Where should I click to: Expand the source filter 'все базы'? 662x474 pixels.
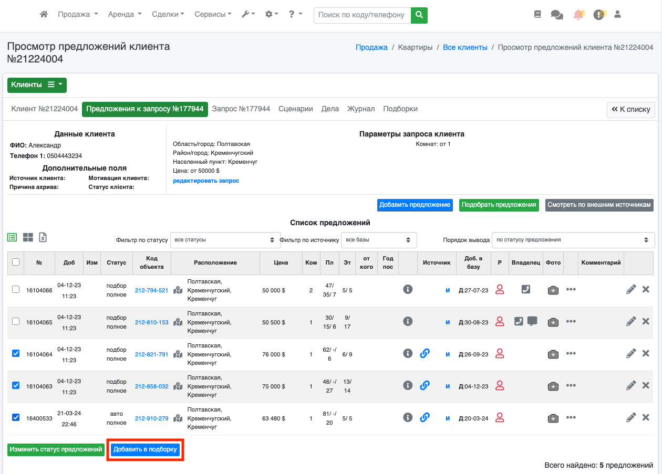(x=378, y=240)
